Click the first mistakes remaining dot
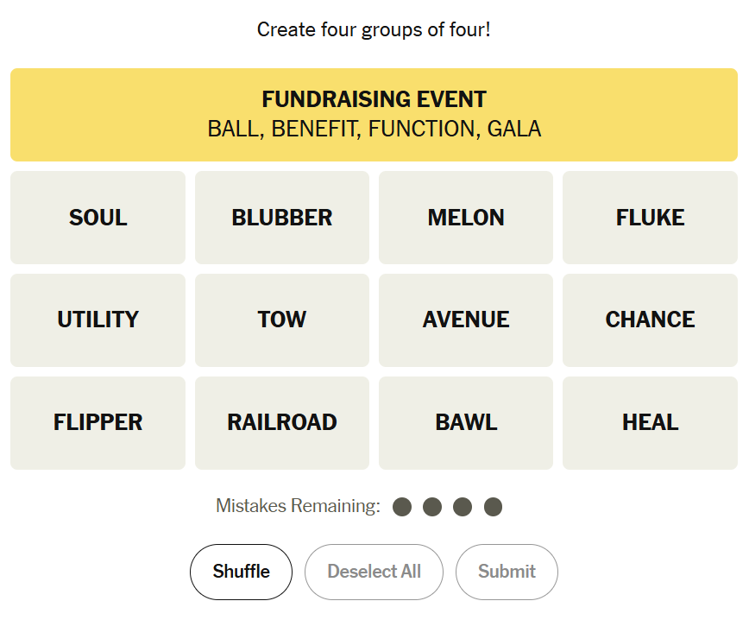The image size is (749, 620). pyautogui.click(x=402, y=507)
